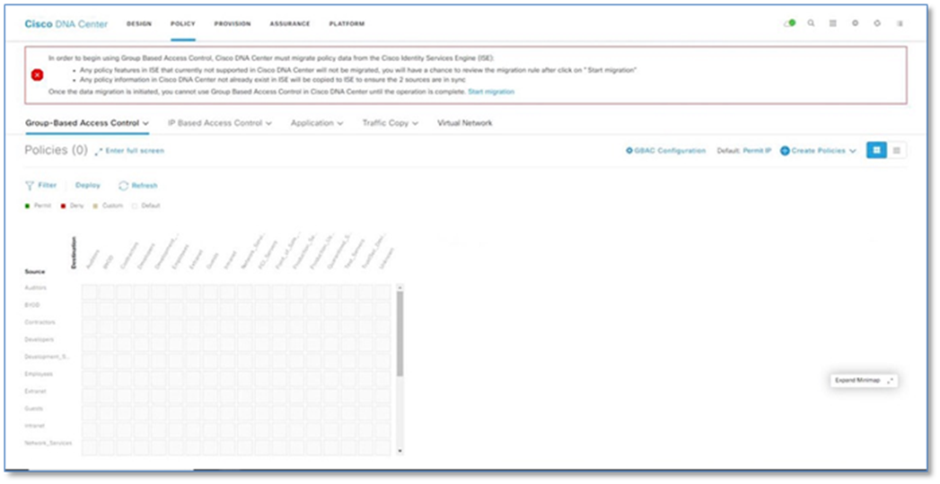
Task: Click the Default legend swatch
Action: [135, 206]
